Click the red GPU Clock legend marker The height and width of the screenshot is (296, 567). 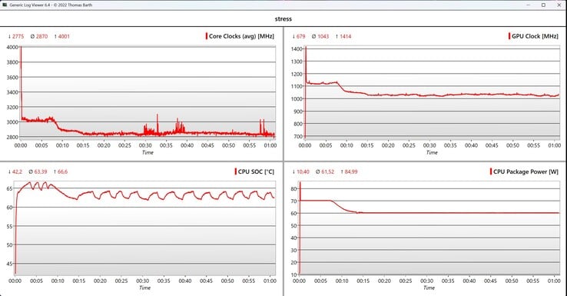509,36
